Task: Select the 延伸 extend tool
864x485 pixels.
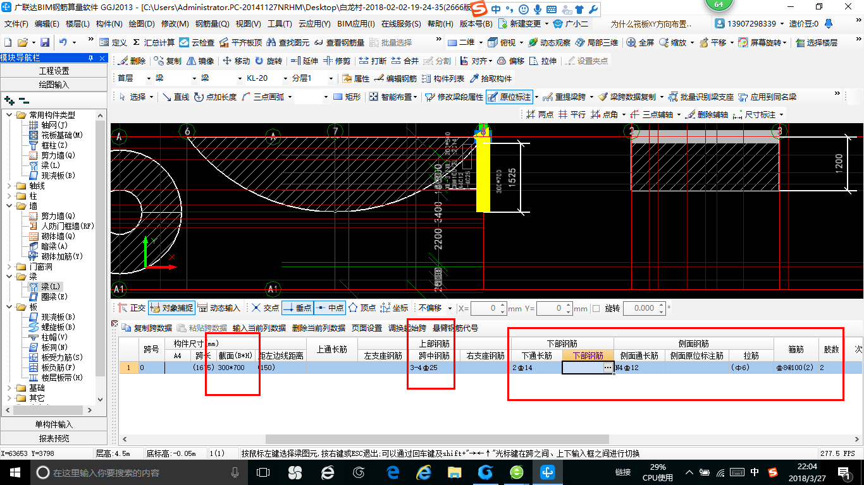Action: tap(304, 61)
